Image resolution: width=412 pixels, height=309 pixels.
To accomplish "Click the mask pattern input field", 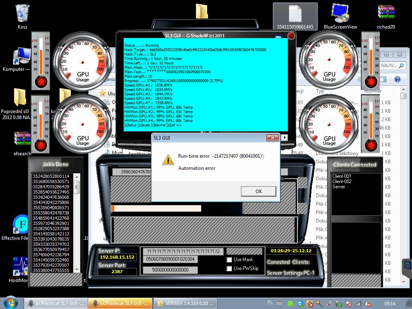I will [183, 251].
